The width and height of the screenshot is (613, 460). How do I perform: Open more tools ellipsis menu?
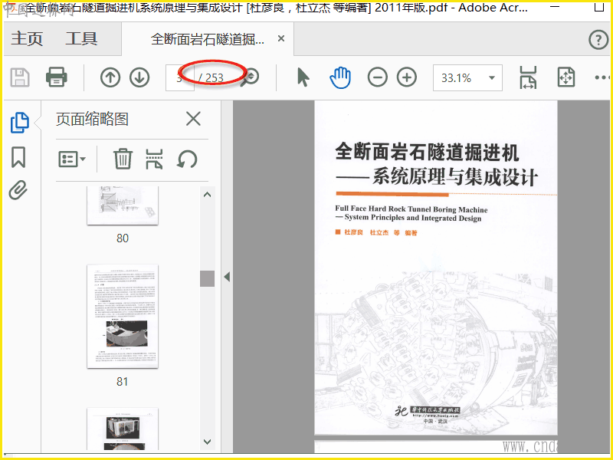(602, 77)
